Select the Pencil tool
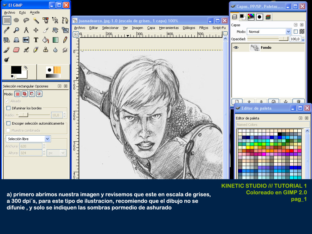312x234 pixels. 65,40
